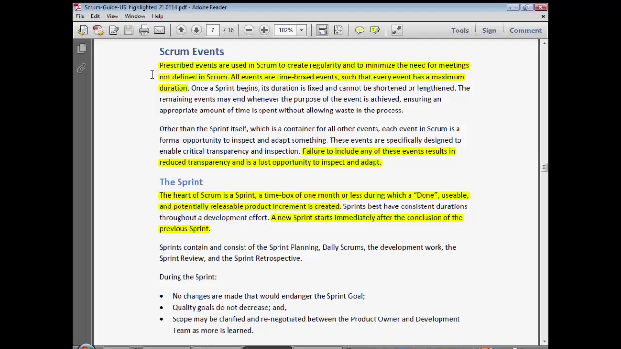
Task: Open the zoom level dropdown arrow
Action: [x=301, y=30]
